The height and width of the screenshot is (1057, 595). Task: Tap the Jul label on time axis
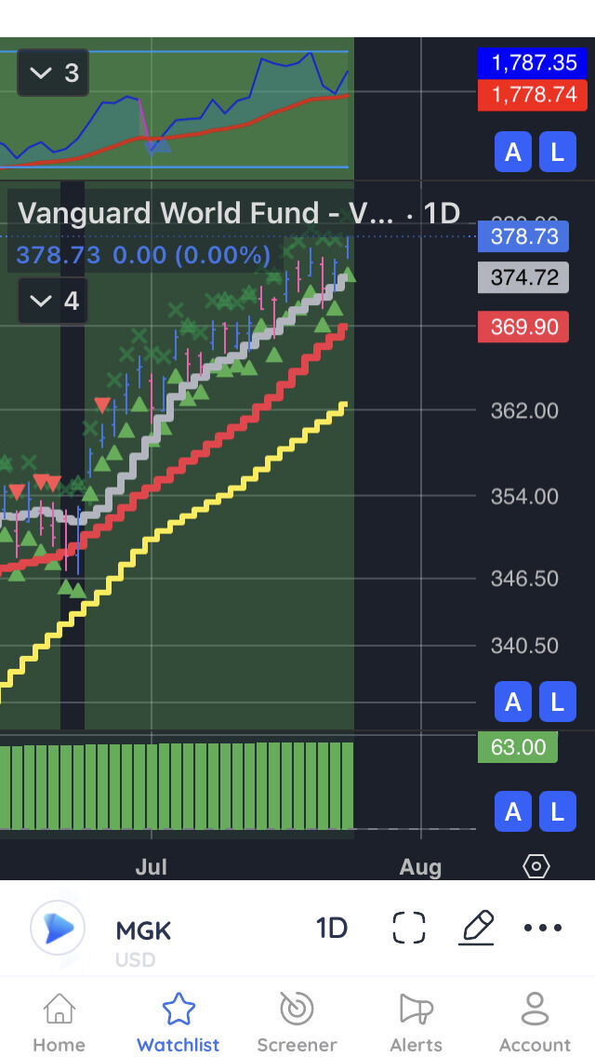click(x=151, y=867)
